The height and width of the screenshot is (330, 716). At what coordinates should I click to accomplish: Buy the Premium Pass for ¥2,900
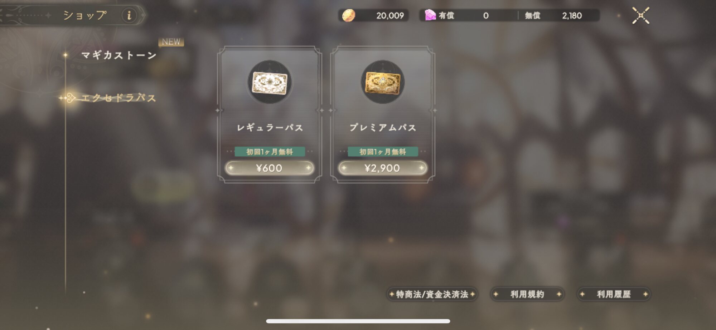[383, 168]
